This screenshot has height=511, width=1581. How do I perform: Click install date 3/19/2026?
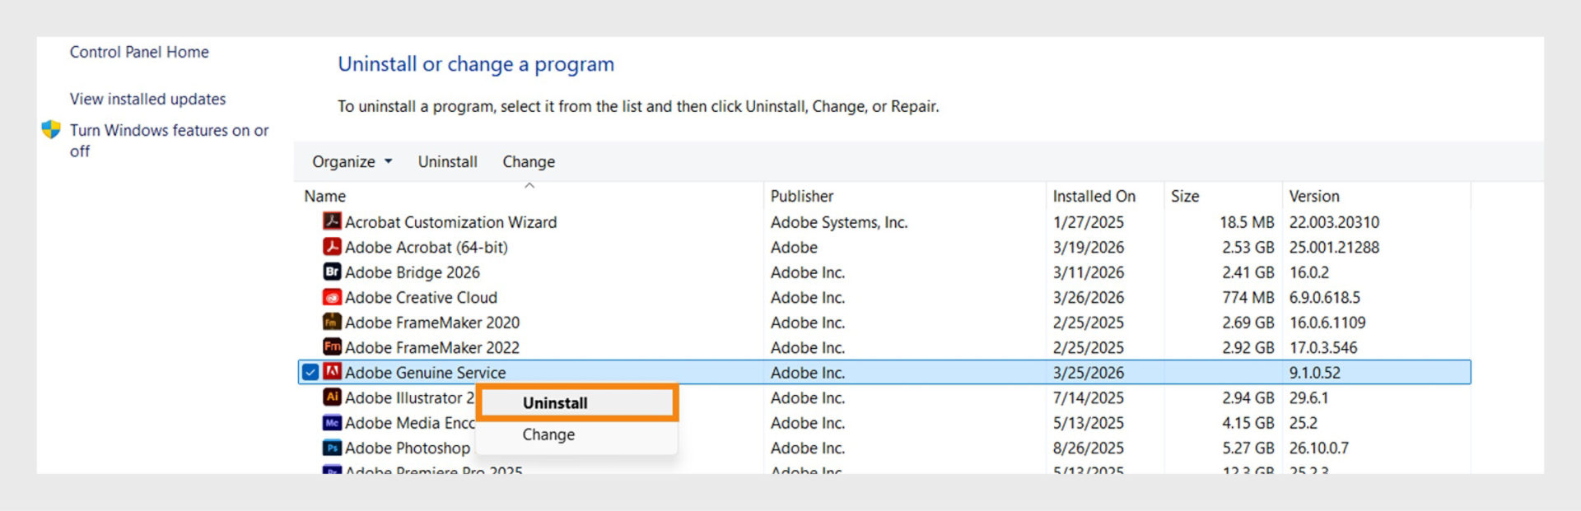pos(1088,247)
